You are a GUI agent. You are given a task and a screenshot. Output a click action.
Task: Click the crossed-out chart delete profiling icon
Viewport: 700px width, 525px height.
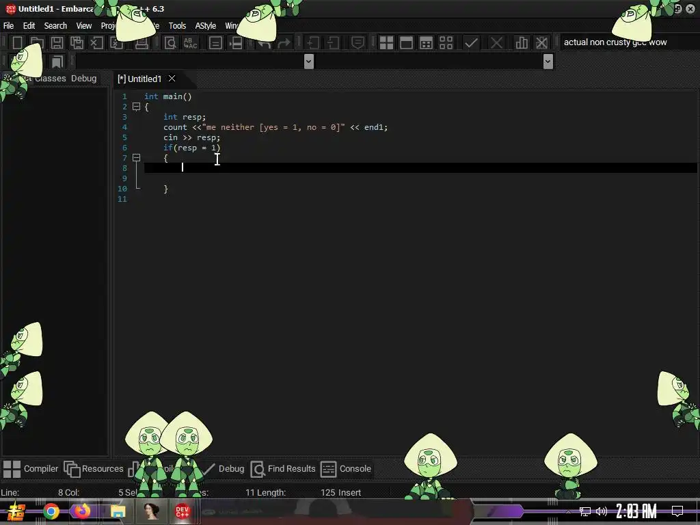[x=541, y=43]
